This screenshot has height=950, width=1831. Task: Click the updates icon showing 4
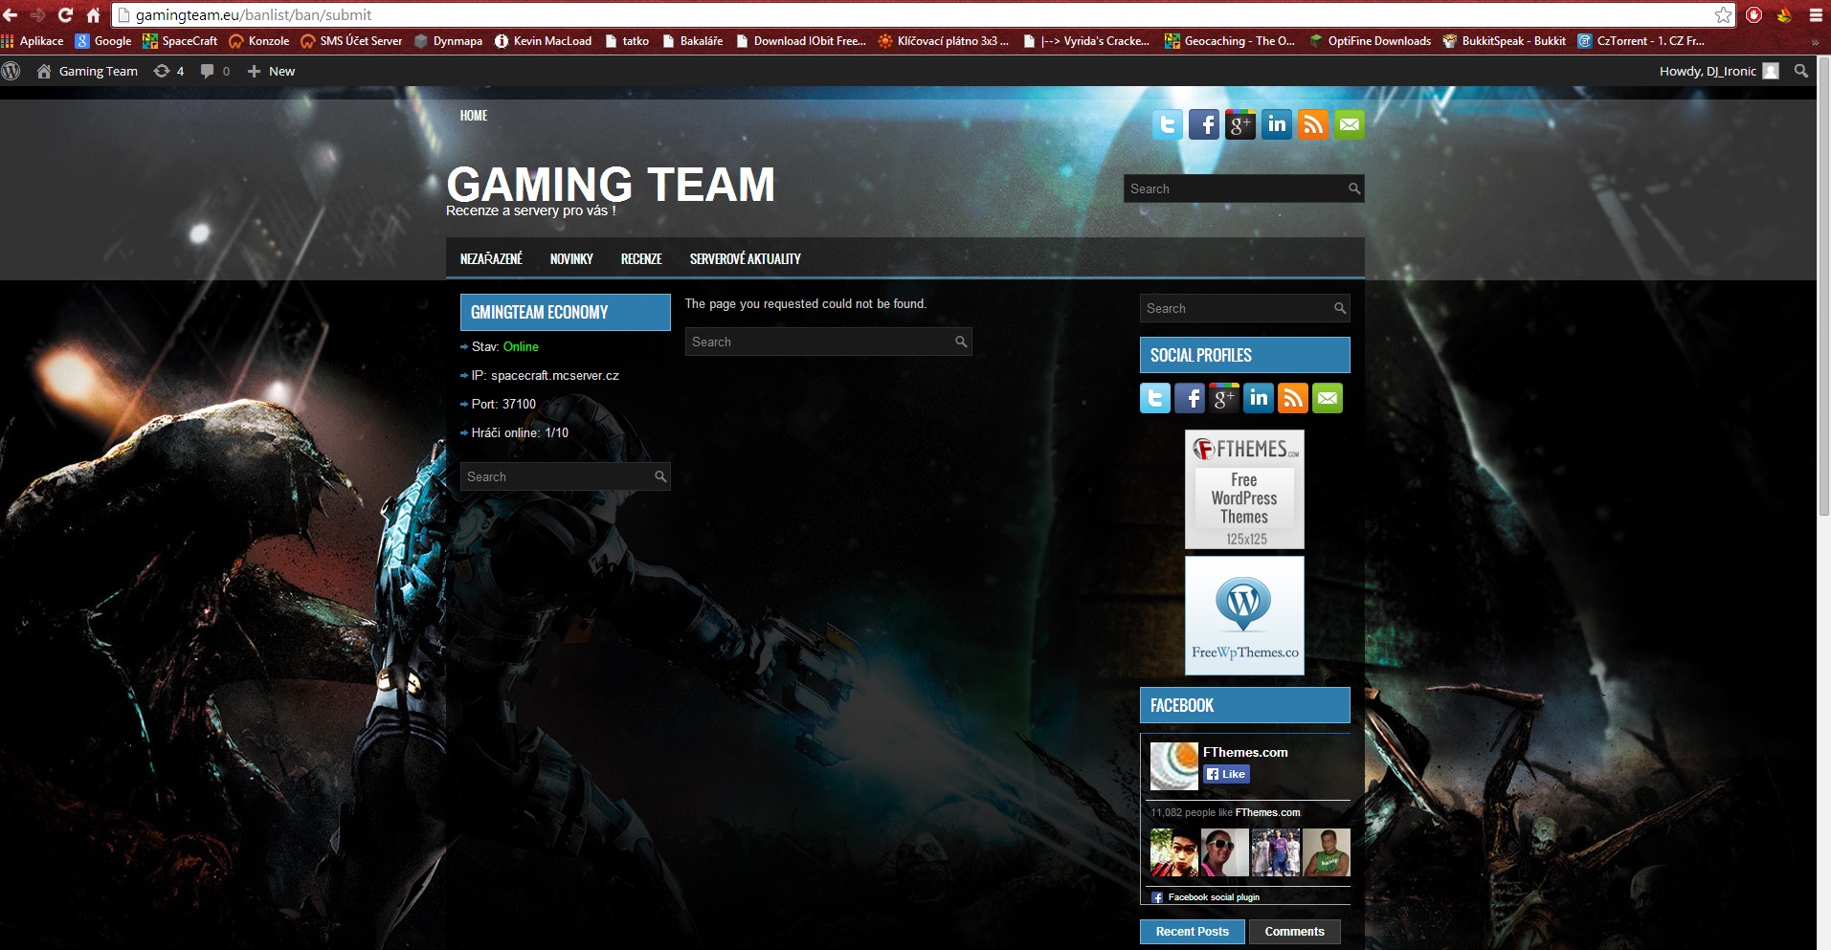(x=168, y=71)
